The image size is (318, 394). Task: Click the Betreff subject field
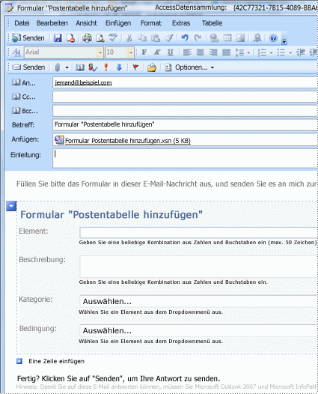point(186,124)
